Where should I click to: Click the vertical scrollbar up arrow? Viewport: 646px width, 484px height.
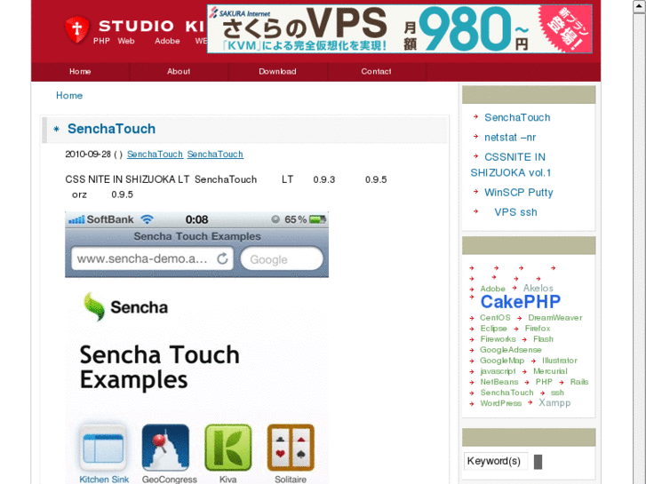(640, 6)
